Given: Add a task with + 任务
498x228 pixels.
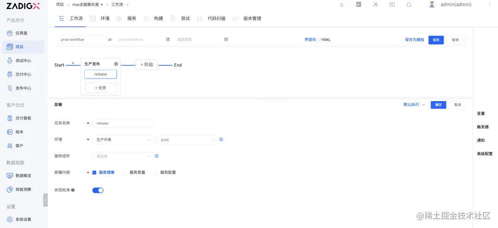Looking at the screenshot, I should (101, 88).
